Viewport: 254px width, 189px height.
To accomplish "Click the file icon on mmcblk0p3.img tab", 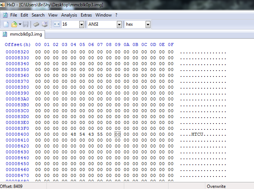I will [x=5, y=35].
